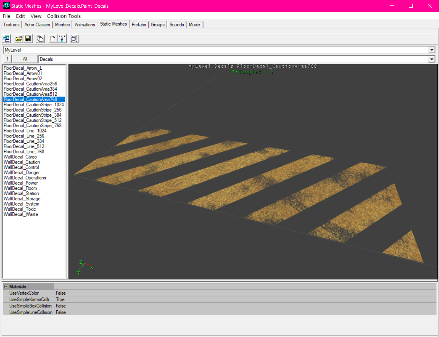The width and height of the screenshot is (439, 337).
Task: Click the blue arrow insert toolbar icon
Action: (x=62, y=39)
